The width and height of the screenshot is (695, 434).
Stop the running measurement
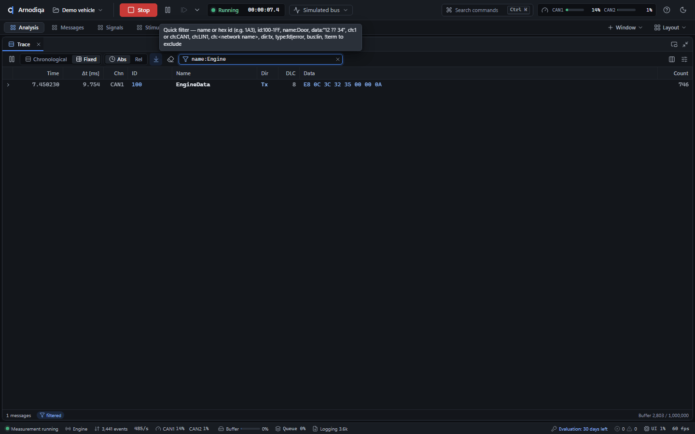[139, 10]
